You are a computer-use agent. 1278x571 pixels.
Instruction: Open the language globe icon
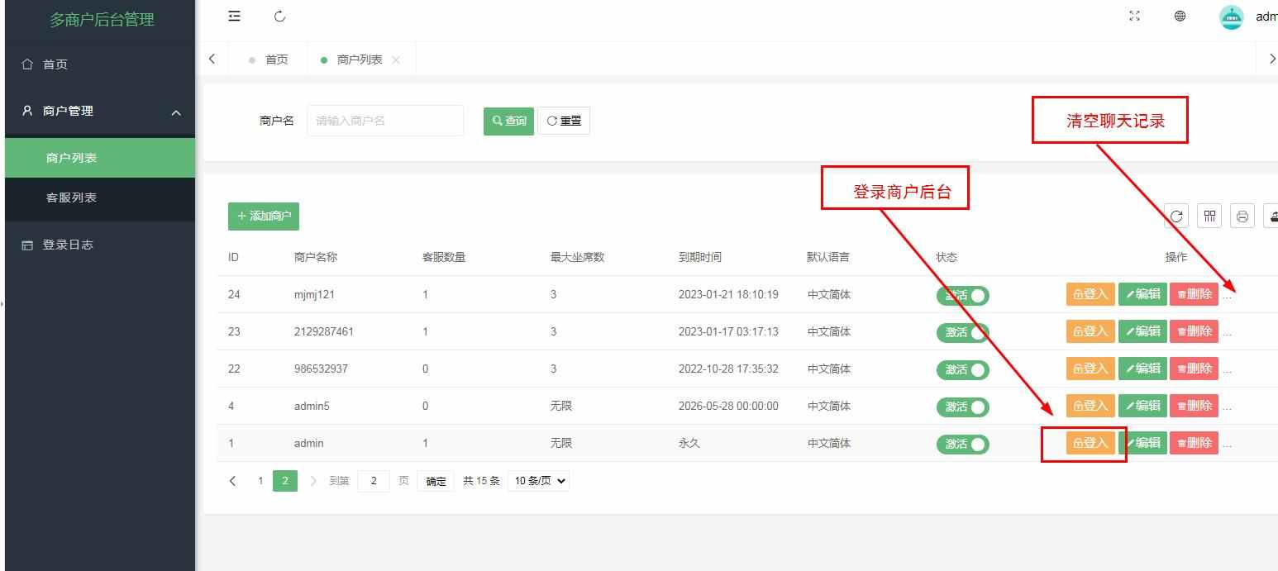[x=1180, y=16]
